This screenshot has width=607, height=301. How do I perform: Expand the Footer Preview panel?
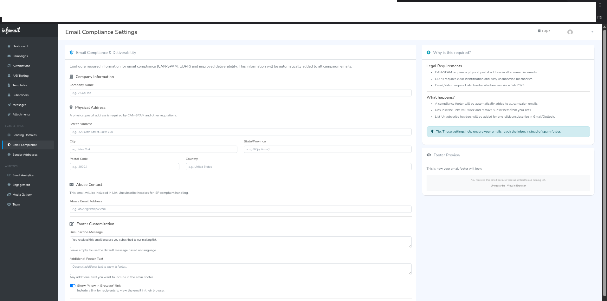tap(447, 155)
